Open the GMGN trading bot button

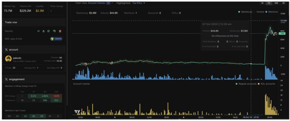(56, 39)
